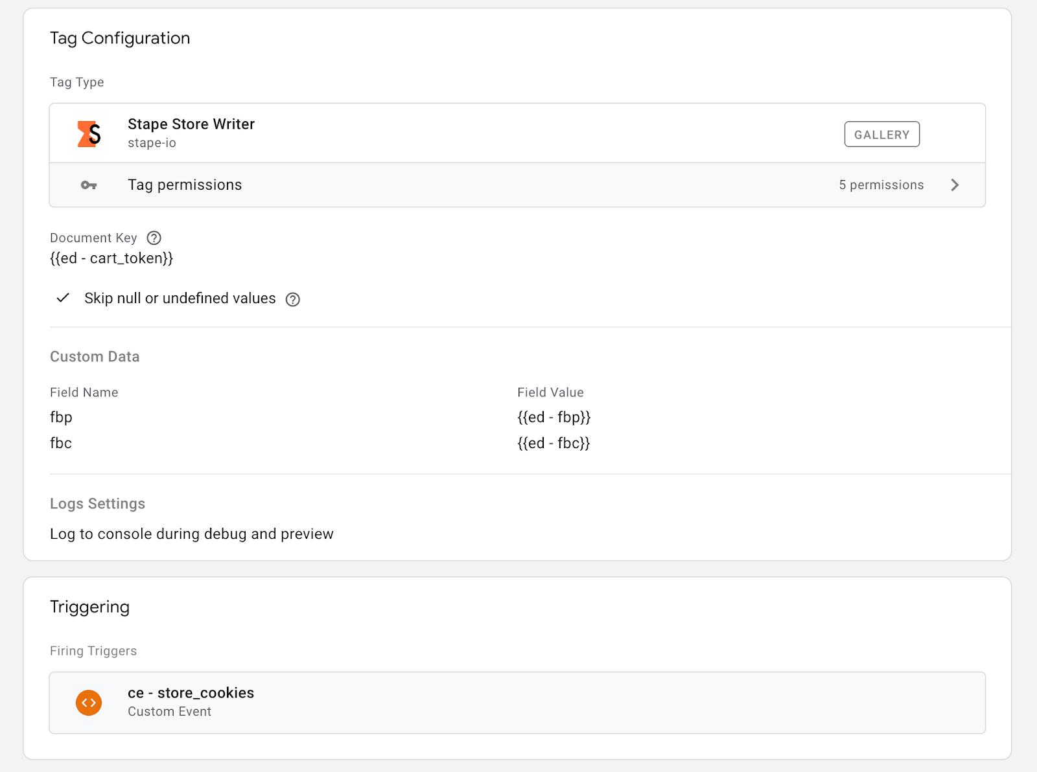This screenshot has height=772, width=1037.
Task: Open help icon for Skip null values
Action: point(293,299)
